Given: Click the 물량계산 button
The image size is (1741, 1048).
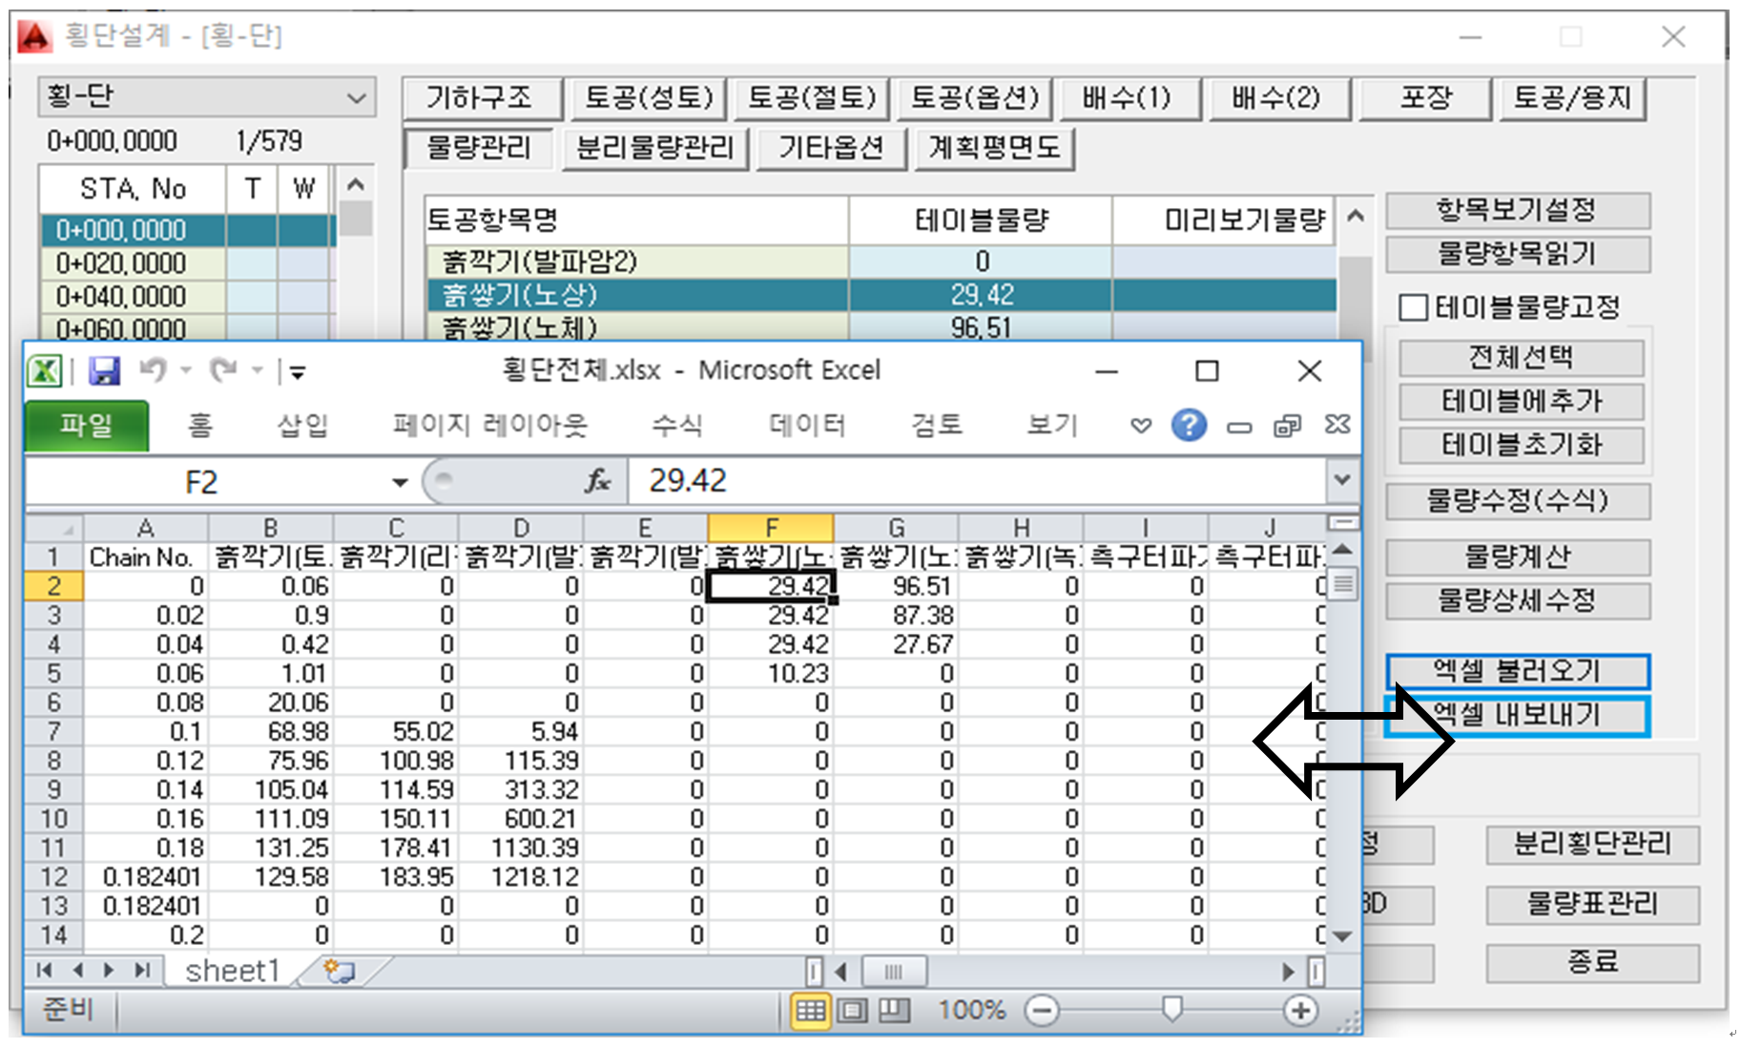Looking at the screenshot, I should tap(1517, 556).
